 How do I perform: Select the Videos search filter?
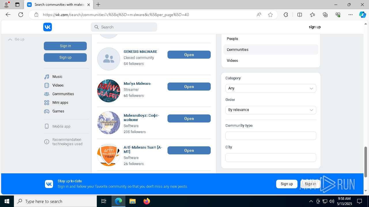(x=271, y=61)
